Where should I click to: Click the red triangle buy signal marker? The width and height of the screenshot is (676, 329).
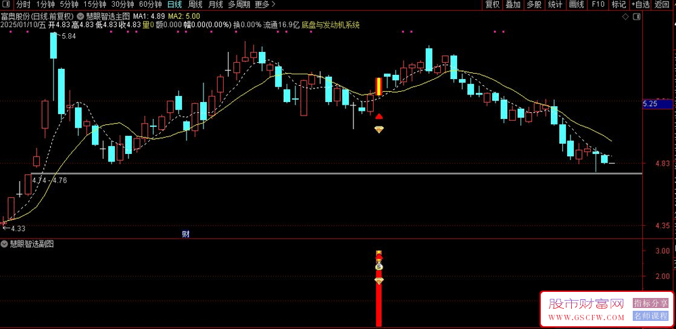click(379, 116)
